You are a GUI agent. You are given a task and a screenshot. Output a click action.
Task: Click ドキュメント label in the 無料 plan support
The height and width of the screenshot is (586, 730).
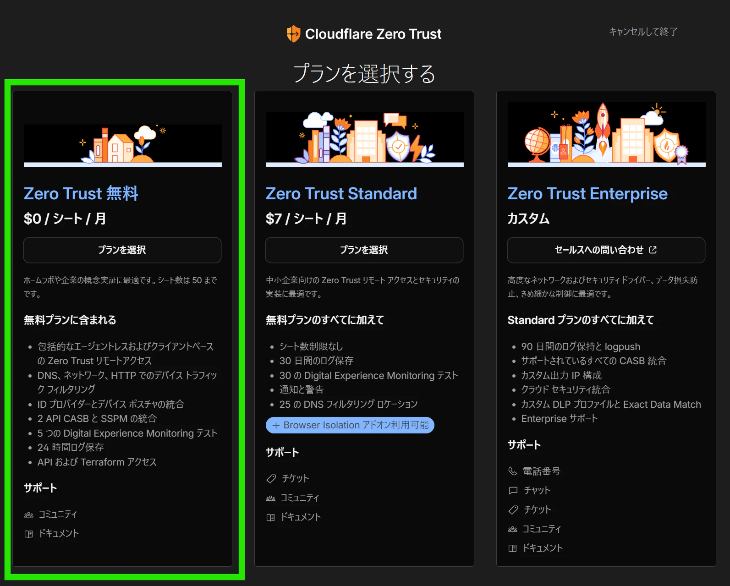click(59, 534)
